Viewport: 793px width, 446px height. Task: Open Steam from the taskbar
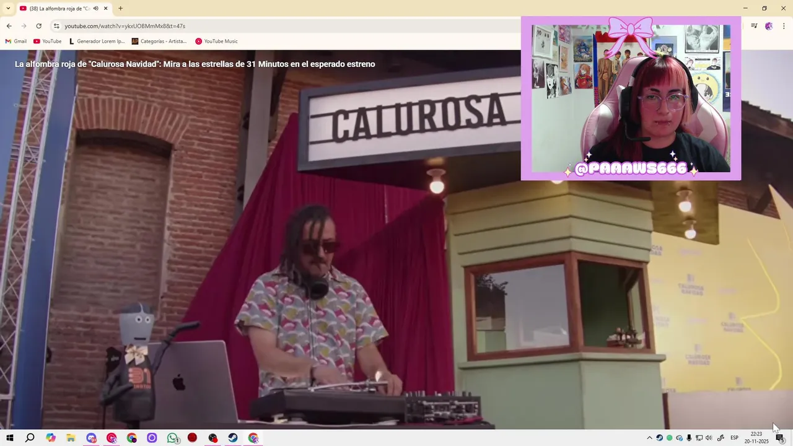(233, 438)
